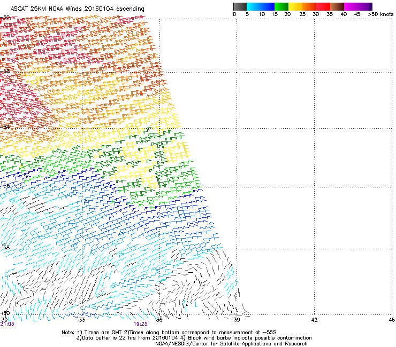Click the '15' legend scale label

pos(275,14)
